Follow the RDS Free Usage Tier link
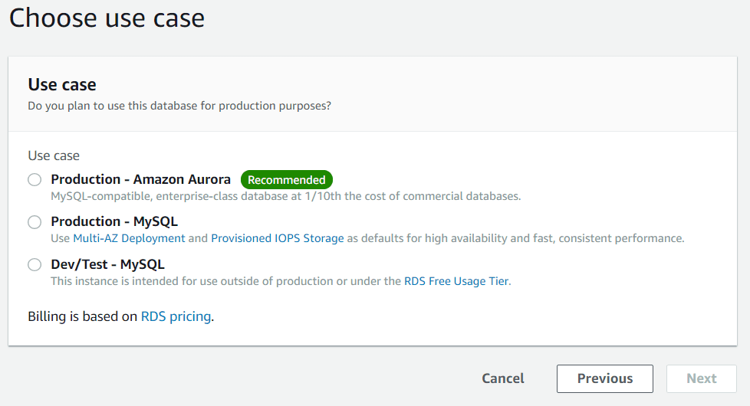This screenshot has height=406, width=750. click(456, 281)
